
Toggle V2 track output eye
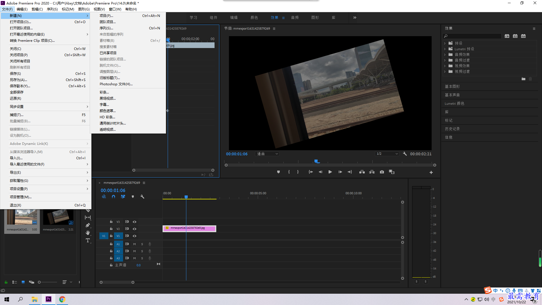[135, 229]
